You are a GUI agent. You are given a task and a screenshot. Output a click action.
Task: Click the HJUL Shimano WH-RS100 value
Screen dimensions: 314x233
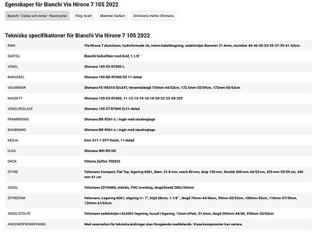pos(100,151)
